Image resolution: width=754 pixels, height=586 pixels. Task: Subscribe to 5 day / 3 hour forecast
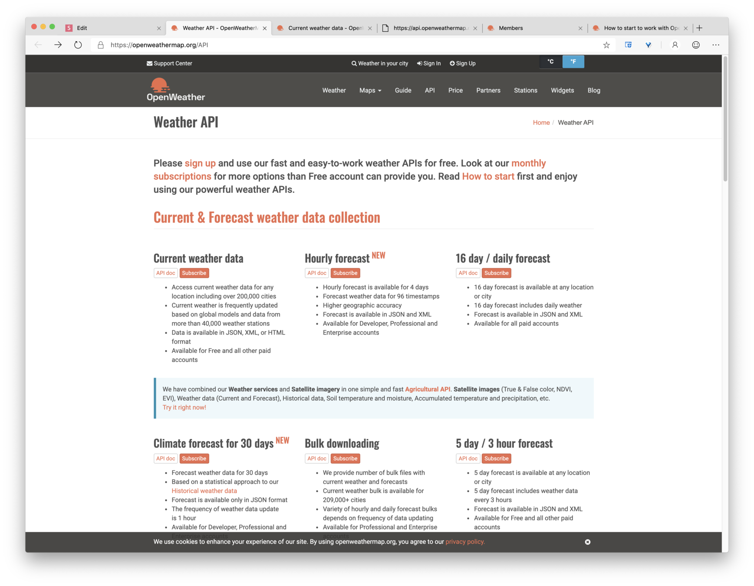[496, 458]
